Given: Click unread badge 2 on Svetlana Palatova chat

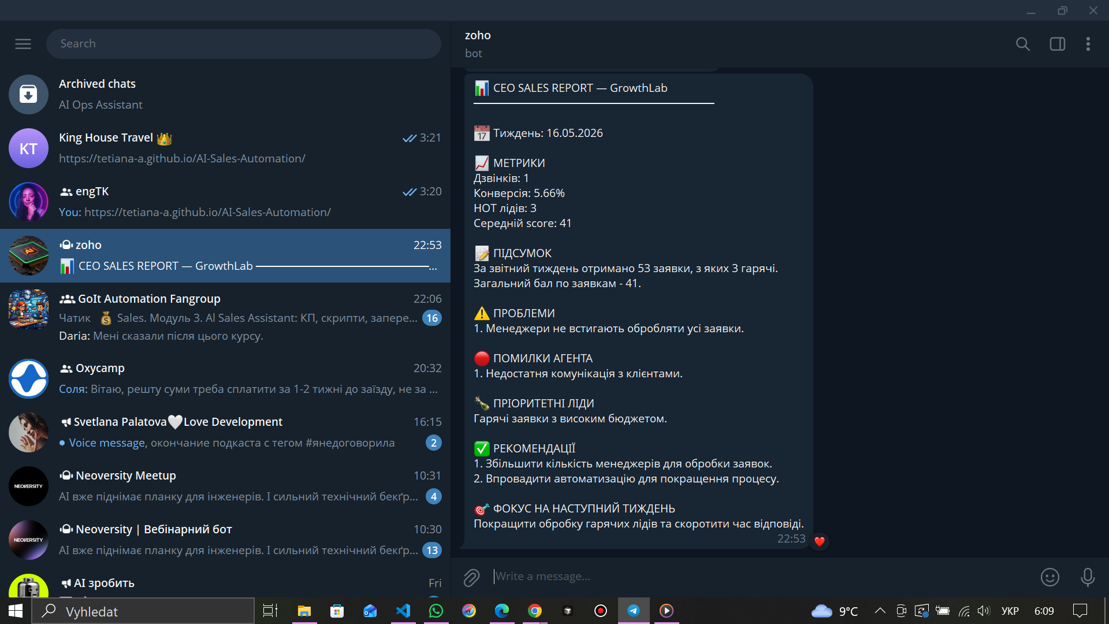Looking at the screenshot, I should click(434, 443).
